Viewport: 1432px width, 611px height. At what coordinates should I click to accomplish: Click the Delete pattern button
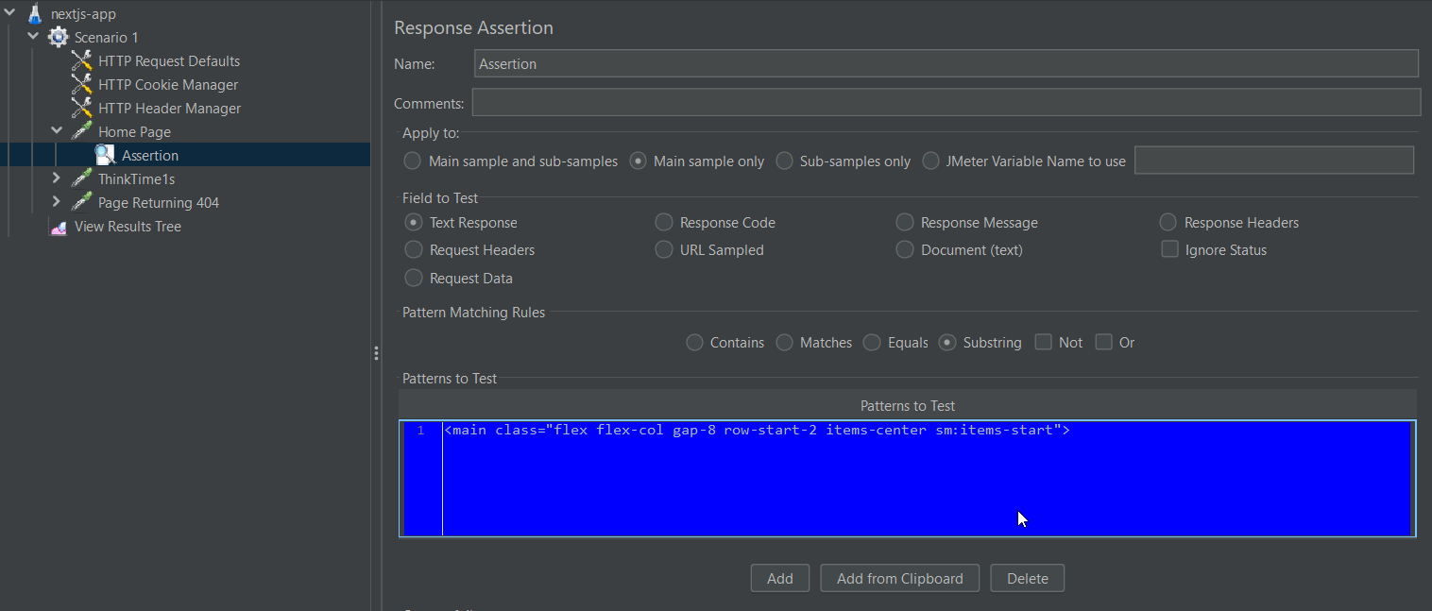[x=1028, y=578]
